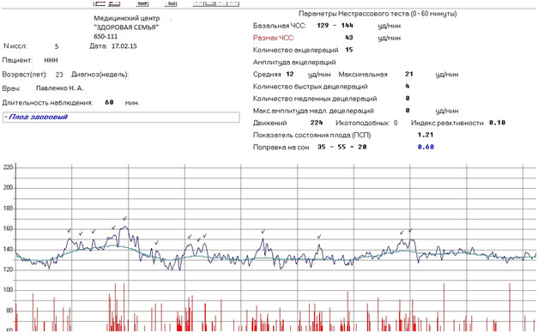Screen dimensions: 538x333
Task: Click the red 'Размах ЧСС' label
Action: pyautogui.click(x=274, y=38)
